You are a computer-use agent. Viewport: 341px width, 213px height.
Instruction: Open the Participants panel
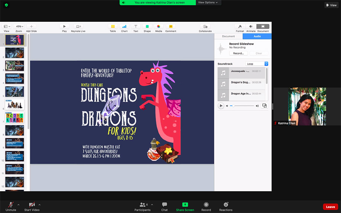coord(142,207)
